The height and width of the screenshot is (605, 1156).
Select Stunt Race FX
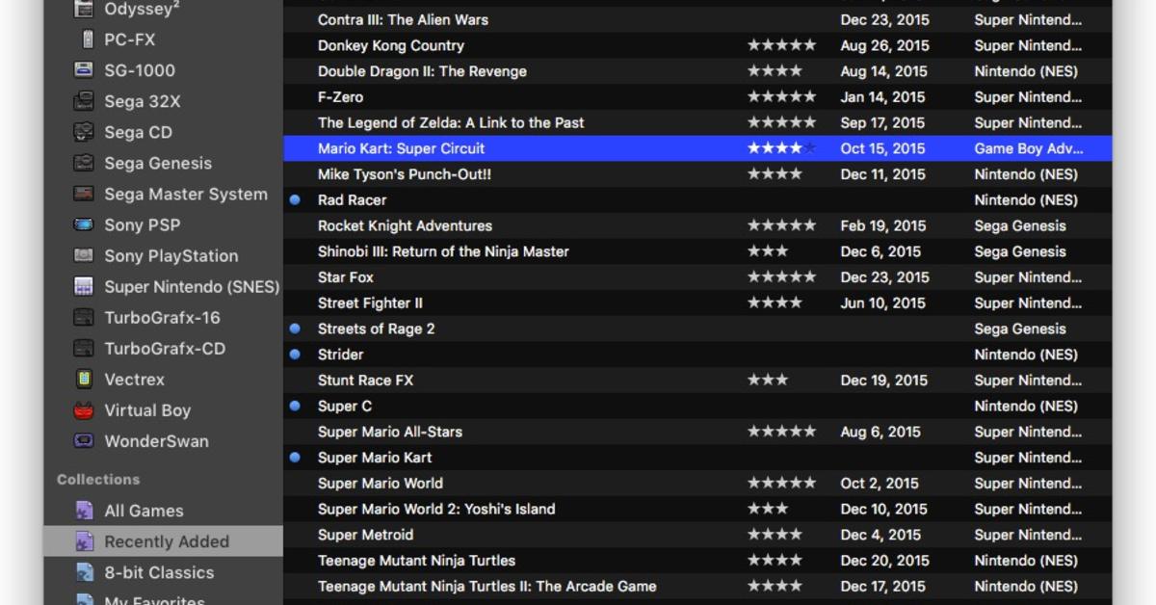pyautogui.click(x=365, y=381)
